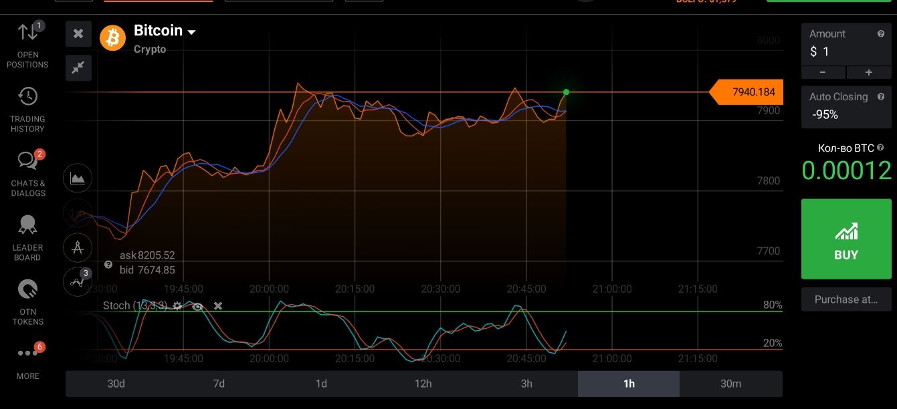
Task: Open the Open Positions panel
Action: pos(27,45)
